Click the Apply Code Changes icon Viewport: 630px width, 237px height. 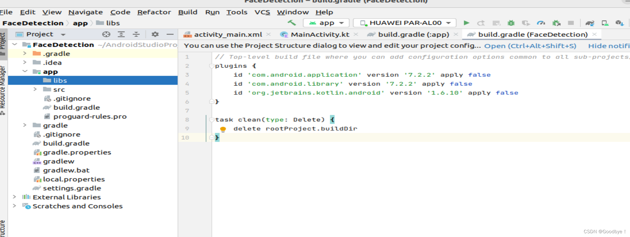[x=496, y=23]
